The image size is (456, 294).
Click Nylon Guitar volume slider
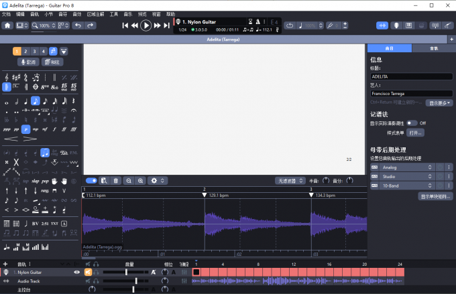[x=126, y=273]
